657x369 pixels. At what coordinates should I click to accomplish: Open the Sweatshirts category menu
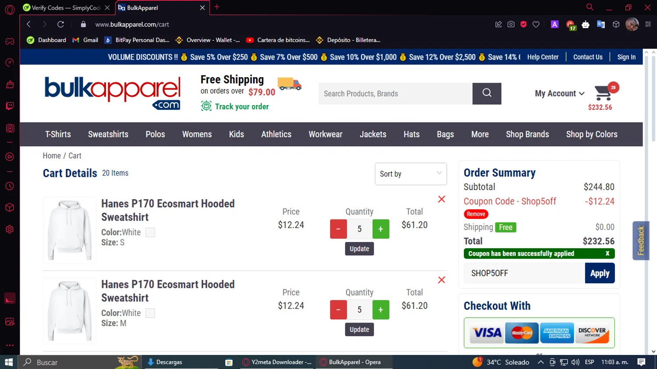(x=108, y=134)
